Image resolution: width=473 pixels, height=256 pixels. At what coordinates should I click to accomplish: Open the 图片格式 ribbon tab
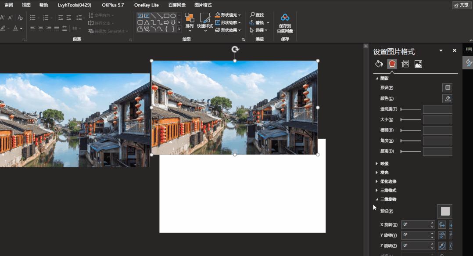tap(203, 5)
